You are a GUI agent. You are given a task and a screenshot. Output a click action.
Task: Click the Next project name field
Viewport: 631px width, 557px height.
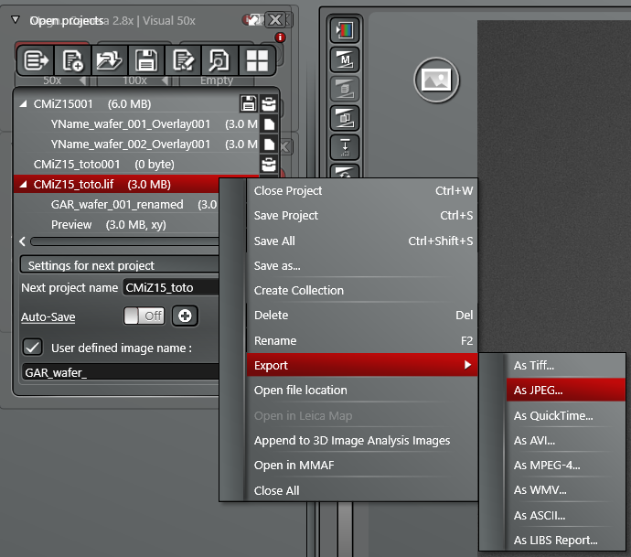pos(169,288)
